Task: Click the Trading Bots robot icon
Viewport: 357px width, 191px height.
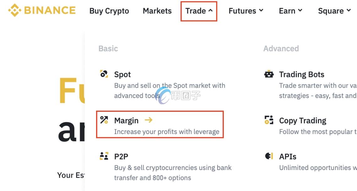Action: [x=269, y=74]
